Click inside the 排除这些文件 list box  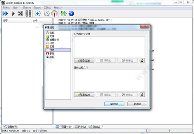109,80
